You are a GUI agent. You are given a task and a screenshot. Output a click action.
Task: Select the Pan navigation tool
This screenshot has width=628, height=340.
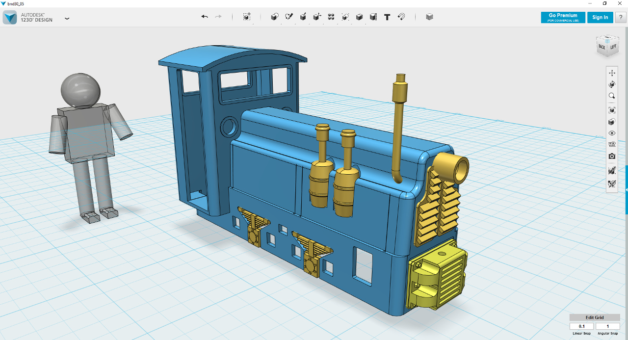[x=612, y=73]
